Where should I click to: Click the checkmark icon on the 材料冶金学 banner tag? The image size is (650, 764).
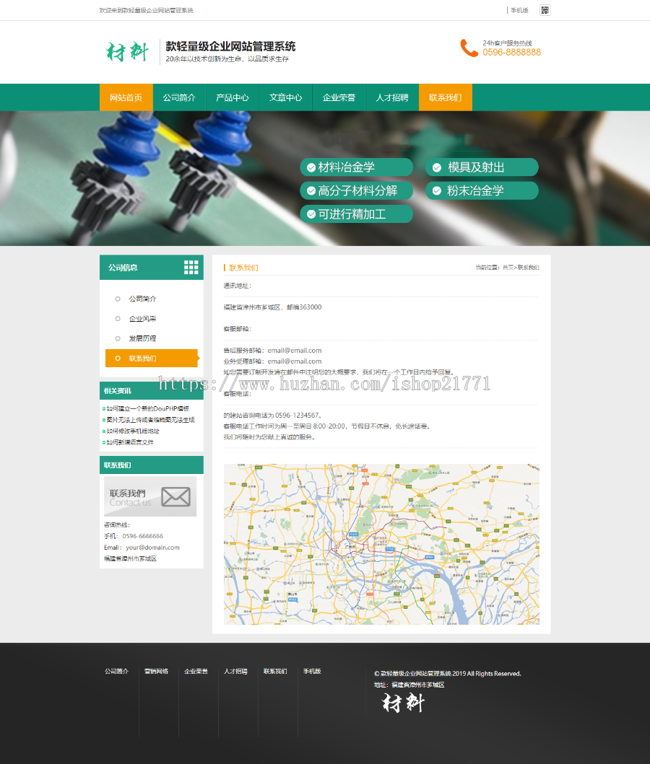(310, 167)
